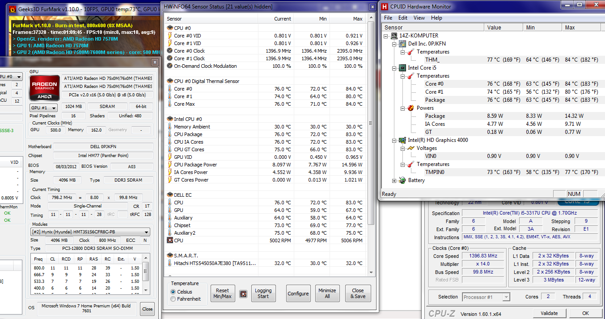Screen dimensions: 605x319
Task: Collapse the Intel(R) HD Graphics 4000 node
Action: (394, 140)
